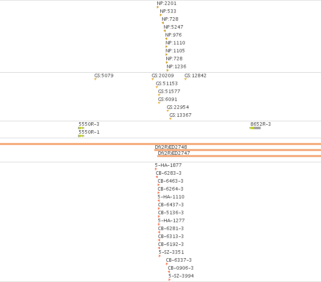Click the CB-6192-3 red triangle marker
The image size is (321, 282).
[x=159, y=248]
